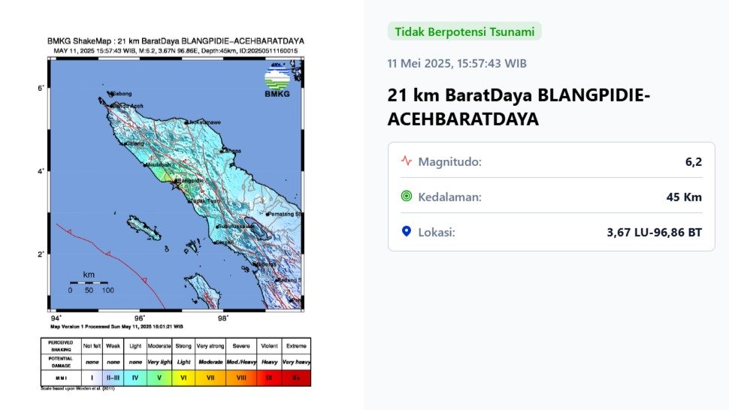Click the Violent legend cell
Viewport: 729px width, 410px height.
tap(269, 346)
